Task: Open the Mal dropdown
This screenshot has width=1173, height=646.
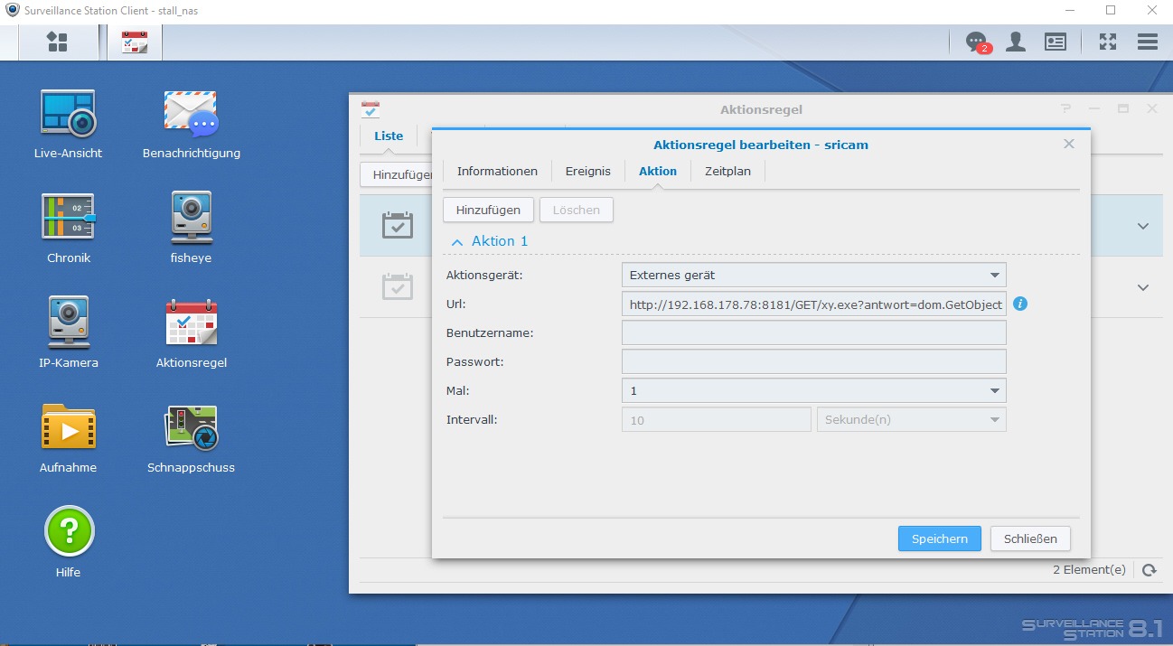Action: (814, 390)
